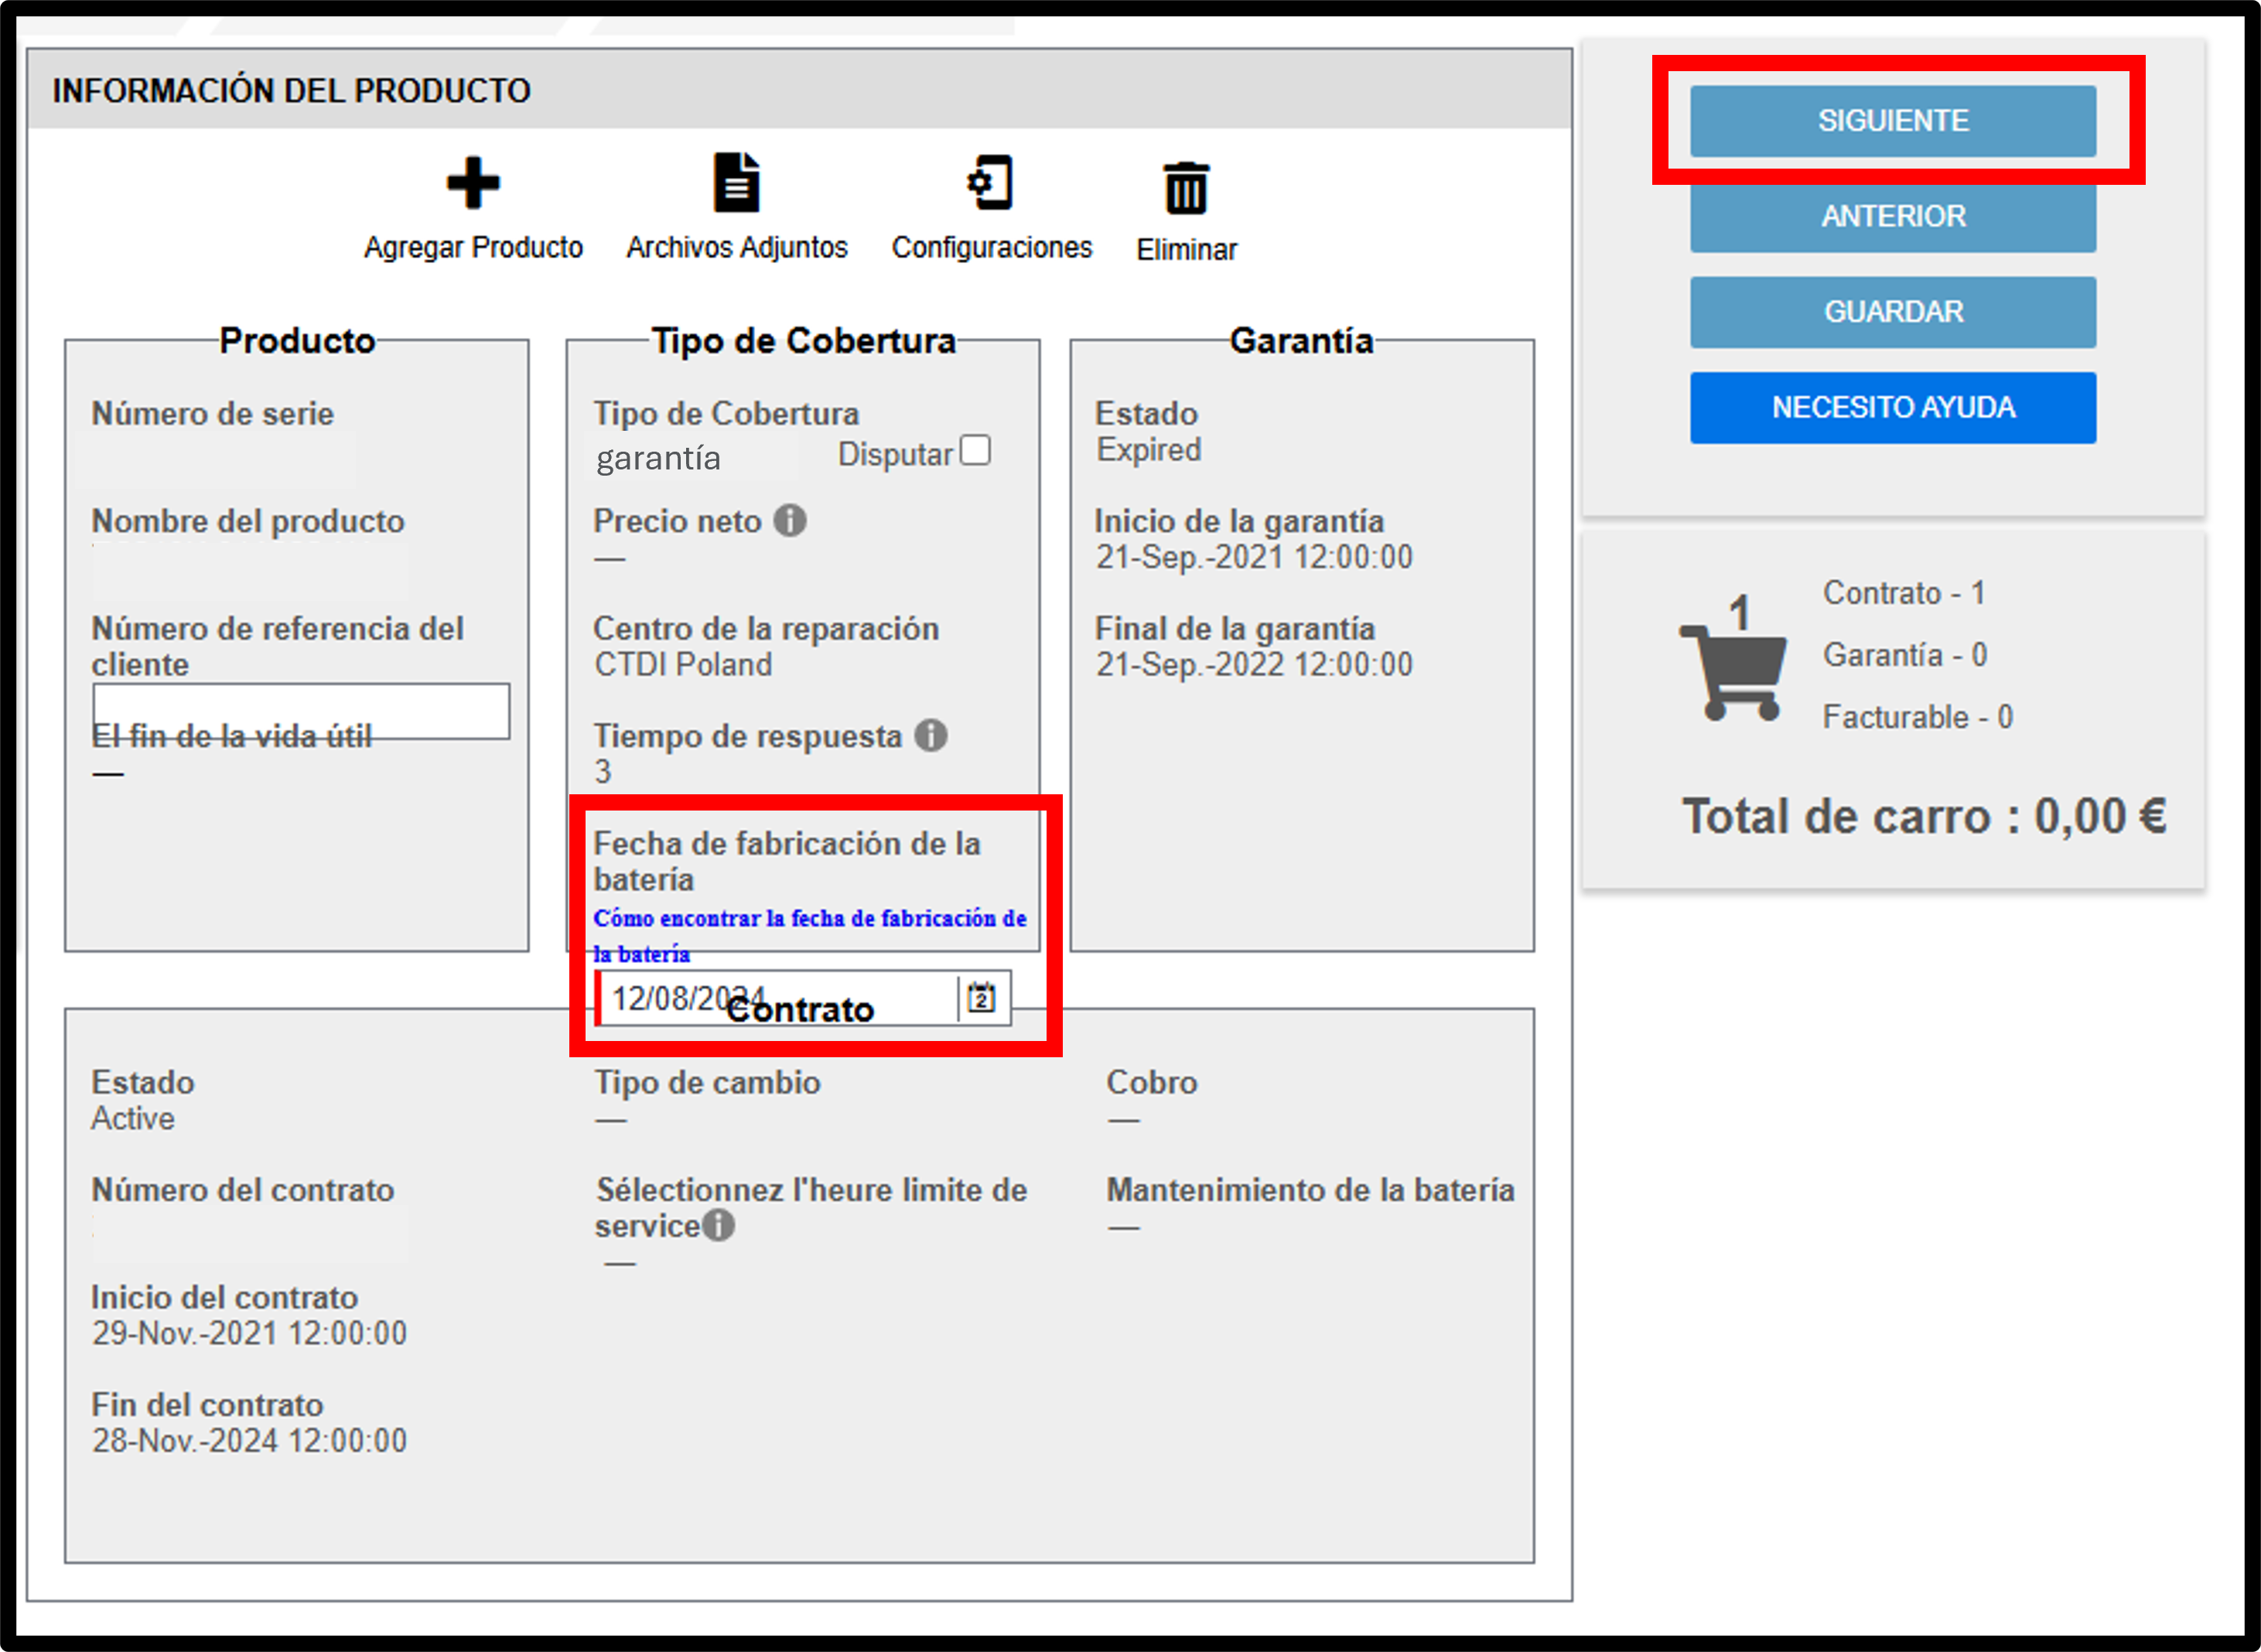The width and height of the screenshot is (2261, 1652).
Task: Show Tiempo de respuesta info icon
Action: pos(931,735)
